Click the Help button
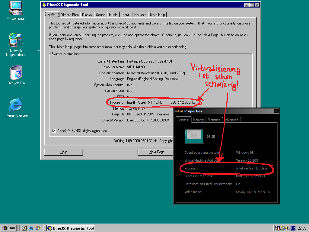This screenshot has width=309, height=232. click(x=64, y=152)
